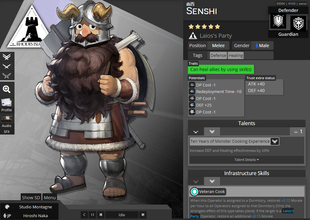Viewport: 310px width, 220px height.
Task: Click the DEF +25 potential icon
Action: tap(192, 105)
